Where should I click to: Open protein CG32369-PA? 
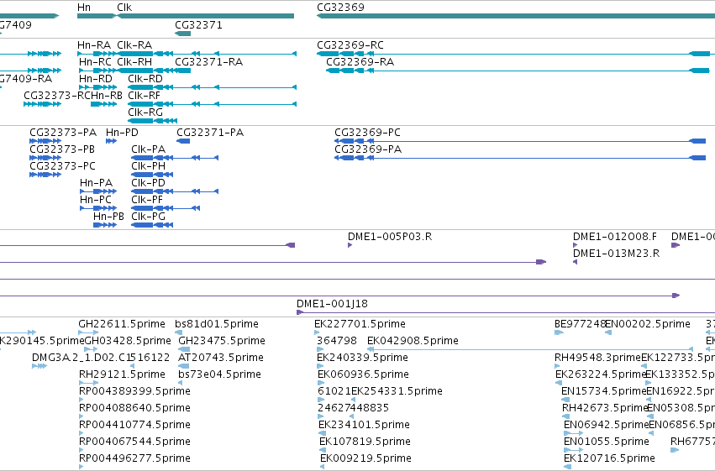point(368,149)
